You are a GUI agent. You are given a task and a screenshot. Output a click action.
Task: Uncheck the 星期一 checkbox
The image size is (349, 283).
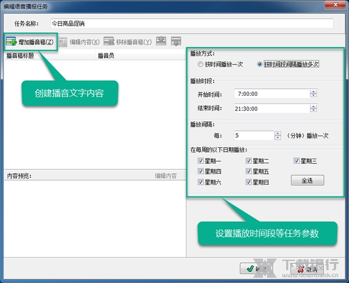point(201,161)
